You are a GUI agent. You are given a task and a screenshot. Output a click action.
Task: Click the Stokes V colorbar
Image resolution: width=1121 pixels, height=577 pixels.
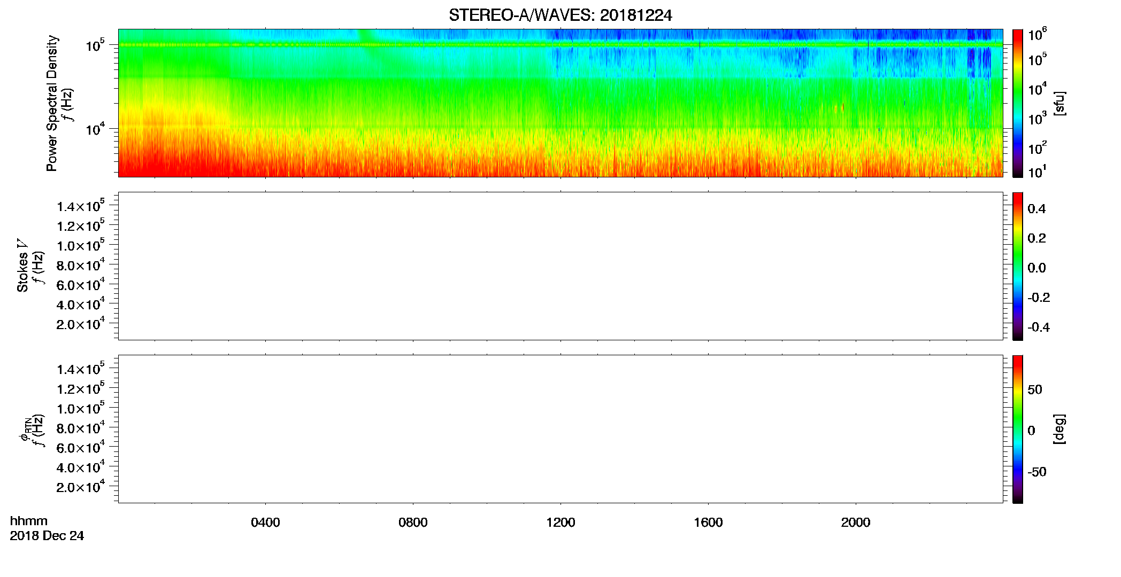[x=1018, y=266]
